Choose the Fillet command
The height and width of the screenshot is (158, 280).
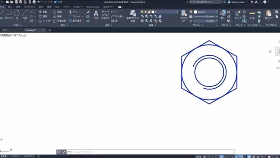75,16
